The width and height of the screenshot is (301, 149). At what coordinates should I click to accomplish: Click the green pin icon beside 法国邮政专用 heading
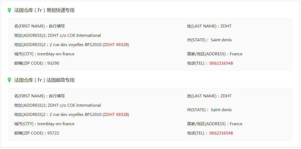[9, 80]
